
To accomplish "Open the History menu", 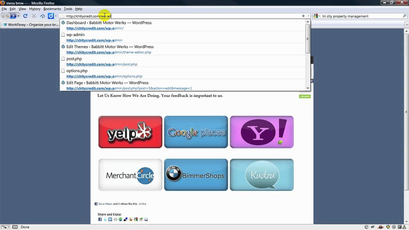I will point(35,9).
